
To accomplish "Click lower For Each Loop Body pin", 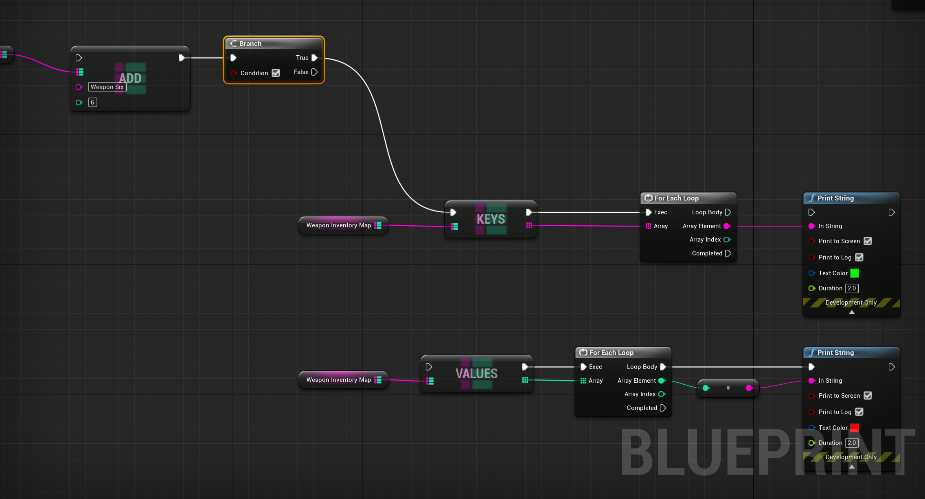I will (663, 367).
